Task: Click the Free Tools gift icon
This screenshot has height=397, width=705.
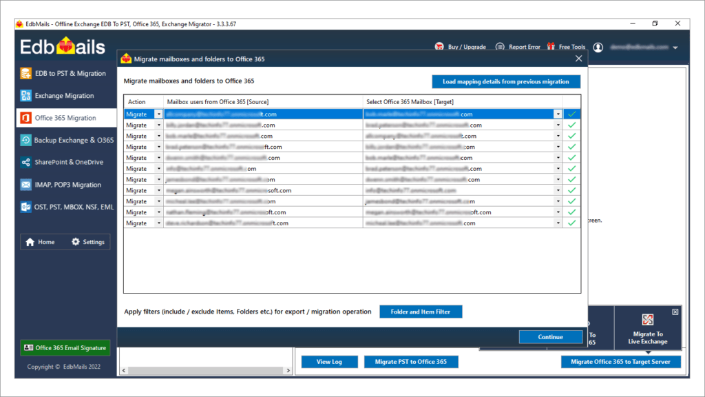Action: [551, 46]
